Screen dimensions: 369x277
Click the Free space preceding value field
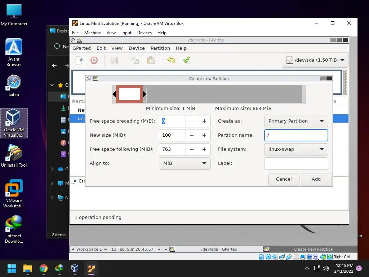coord(172,121)
